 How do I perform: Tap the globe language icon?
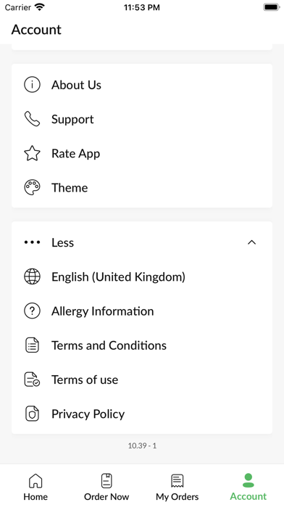pos(32,276)
